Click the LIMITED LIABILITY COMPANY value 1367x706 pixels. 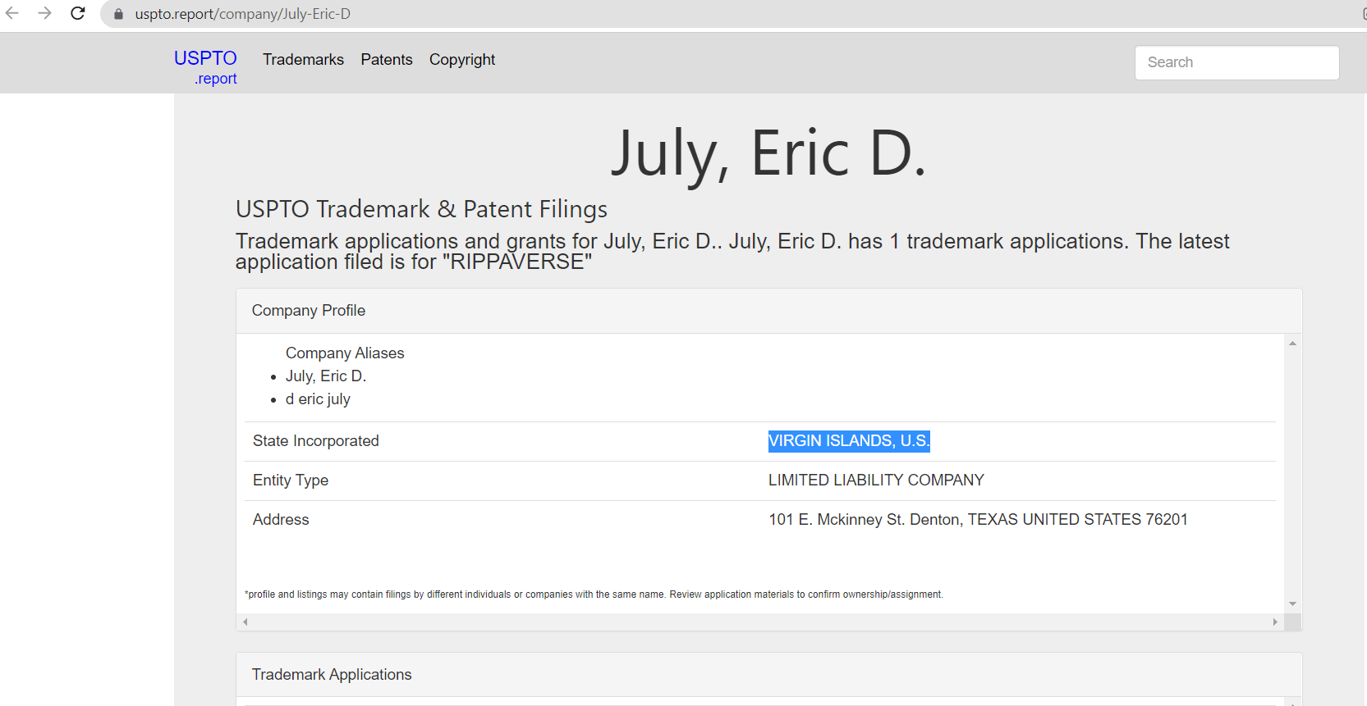(876, 481)
